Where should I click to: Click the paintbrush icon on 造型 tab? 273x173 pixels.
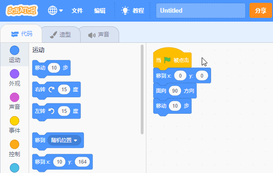pos(53,35)
